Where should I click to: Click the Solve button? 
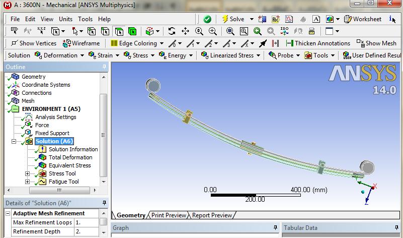pyautogui.click(x=233, y=19)
